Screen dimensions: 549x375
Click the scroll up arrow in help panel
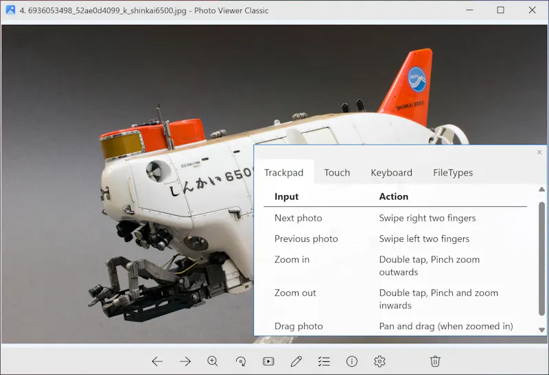(x=541, y=189)
